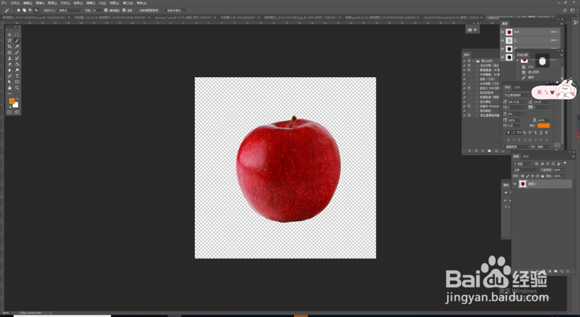Hide the RGB channel eye icon
This screenshot has width=580, height=317.
502,32
